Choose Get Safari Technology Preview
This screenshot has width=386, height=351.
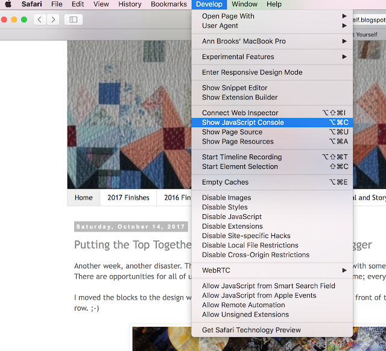tap(272, 330)
